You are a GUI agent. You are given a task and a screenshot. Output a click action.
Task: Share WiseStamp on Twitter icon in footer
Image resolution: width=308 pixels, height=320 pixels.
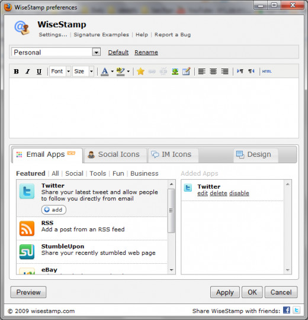[296, 310]
